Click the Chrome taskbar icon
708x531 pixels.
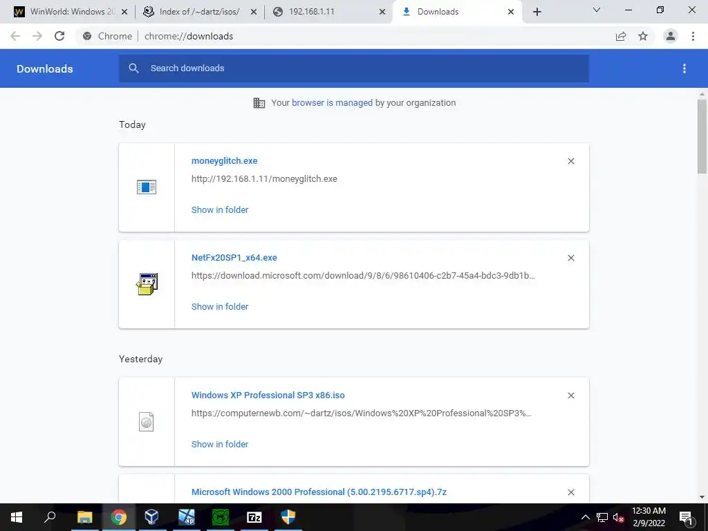click(118, 517)
